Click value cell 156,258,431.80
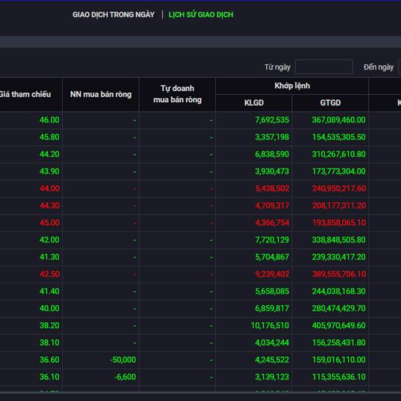 (339, 343)
